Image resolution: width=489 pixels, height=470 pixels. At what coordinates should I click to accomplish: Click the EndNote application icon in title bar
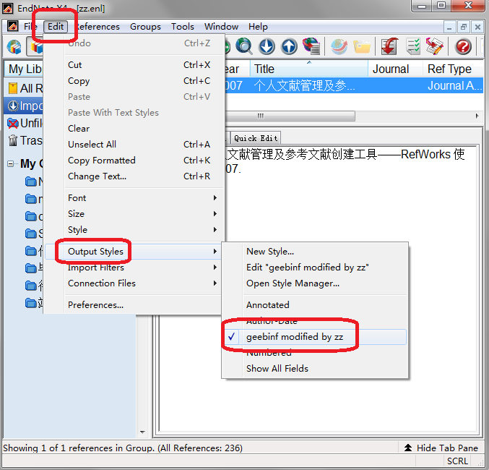[x=8, y=8]
